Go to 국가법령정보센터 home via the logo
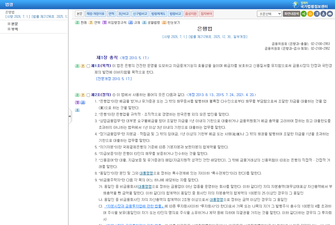The width and height of the screenshot is (335, 225). [310, 5]
